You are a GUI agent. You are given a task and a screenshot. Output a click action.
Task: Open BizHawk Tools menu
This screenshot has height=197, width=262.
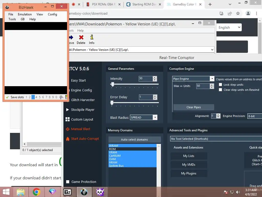tap(12, 19)
